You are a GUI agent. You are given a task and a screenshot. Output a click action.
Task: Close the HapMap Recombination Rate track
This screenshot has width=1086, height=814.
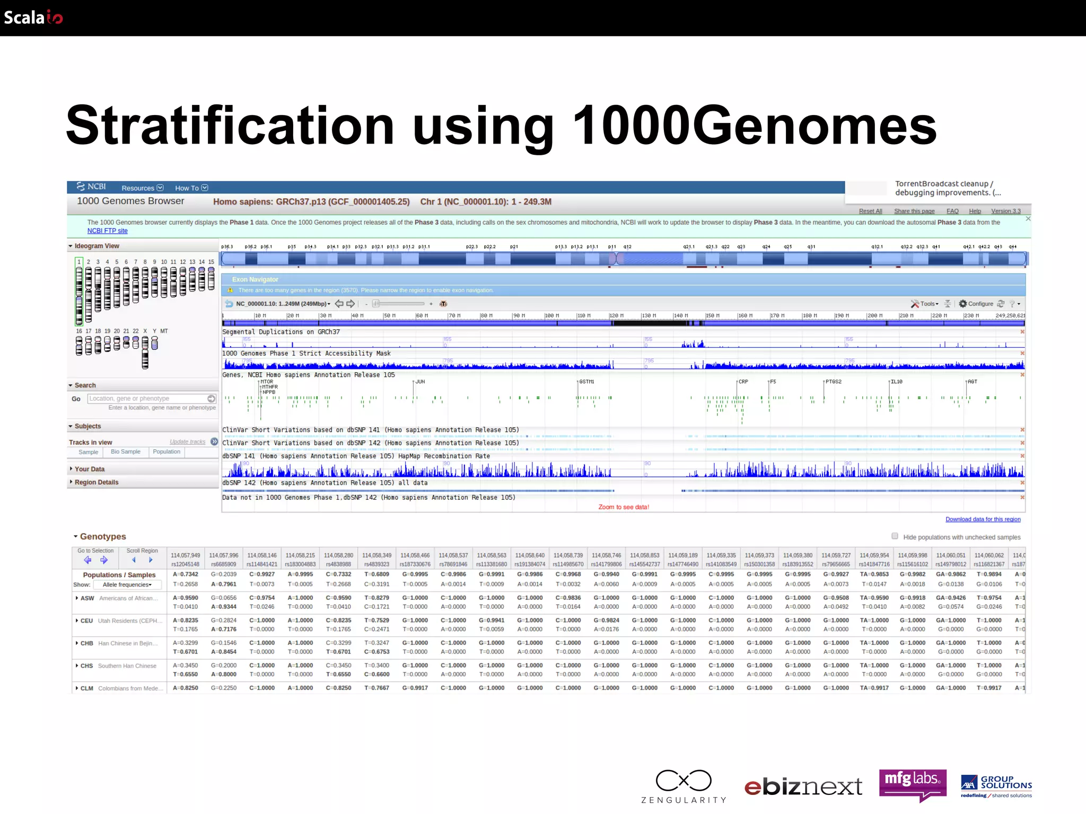(x=1022, y=456)
